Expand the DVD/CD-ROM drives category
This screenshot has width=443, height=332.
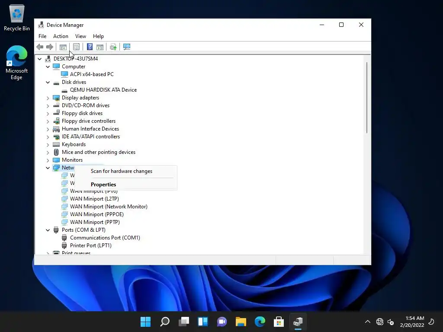pos(48,105)
